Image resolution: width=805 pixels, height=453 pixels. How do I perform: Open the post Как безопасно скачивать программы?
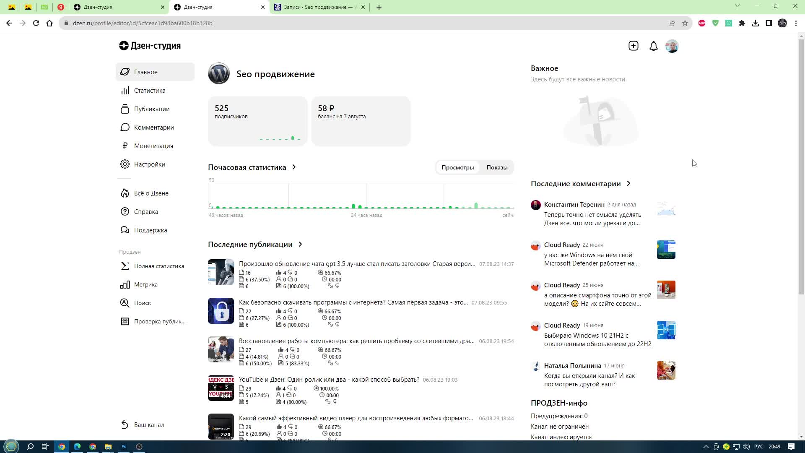pyautogui.click(x=353, y=302)
